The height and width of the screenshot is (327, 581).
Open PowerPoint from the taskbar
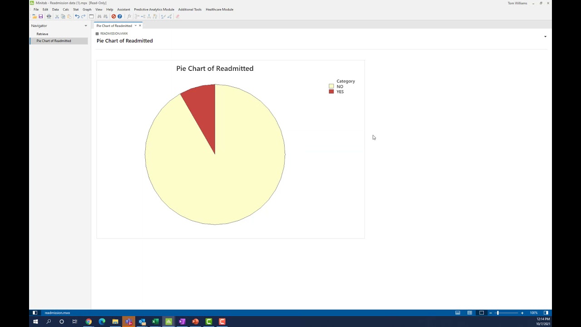coord(195,322)
